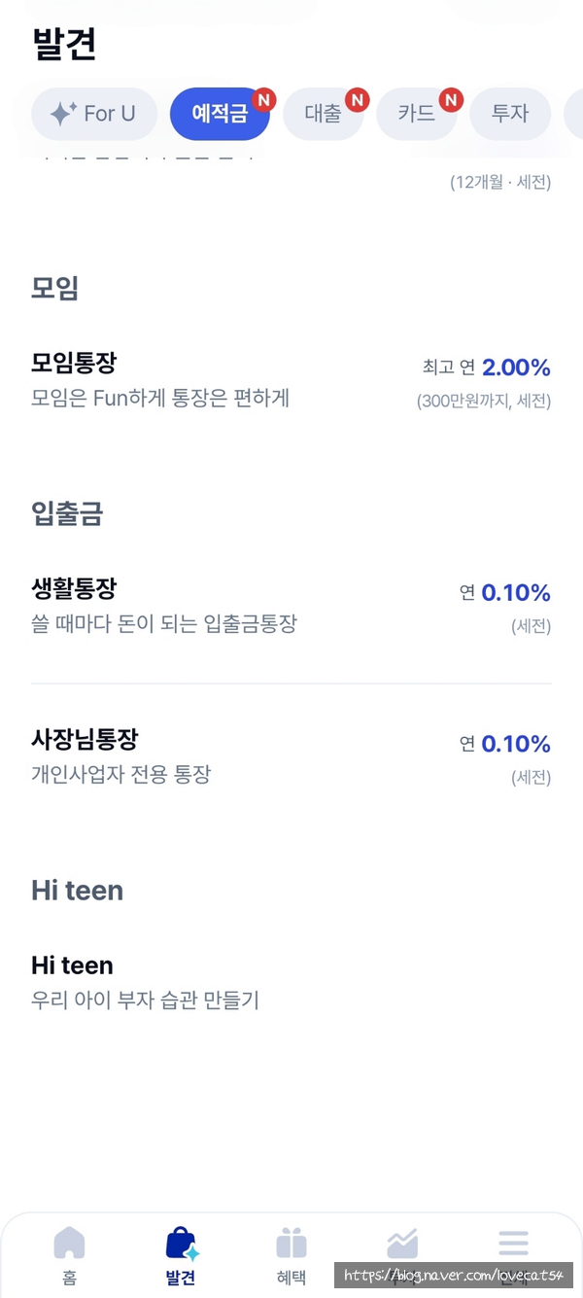583x1298 pixels.
Task: Tap the red N badge on 카드
Action: [x=451, y=99]
